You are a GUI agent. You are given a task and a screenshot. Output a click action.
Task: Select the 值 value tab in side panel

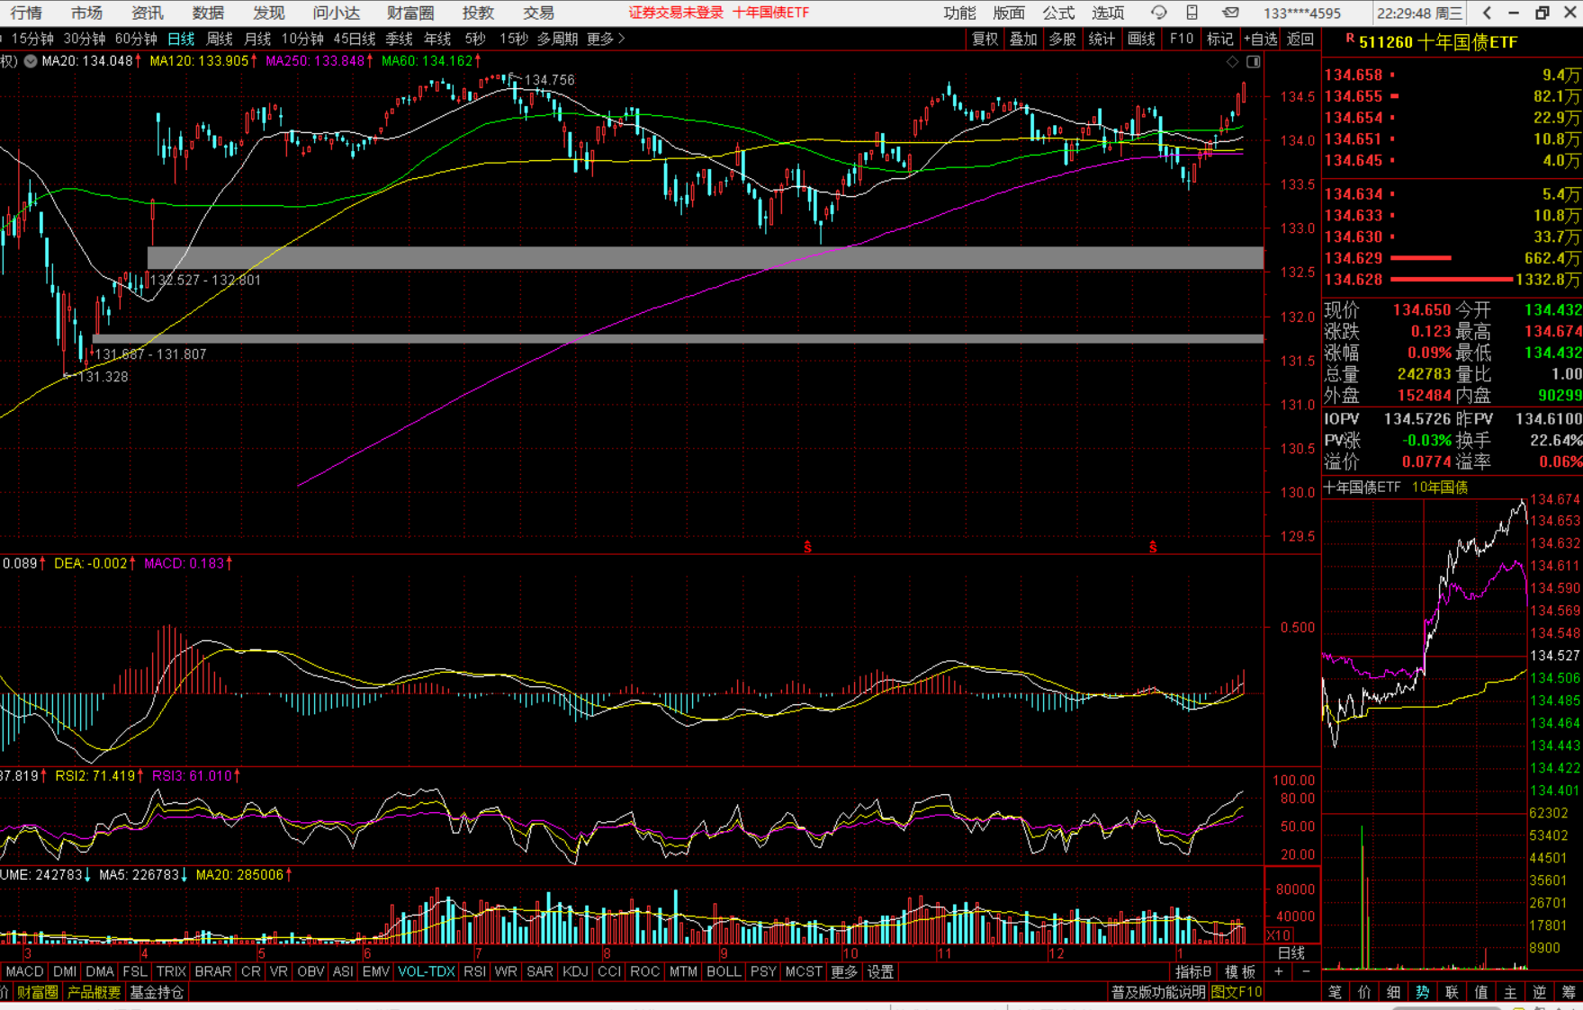click(x=1480, y=992)
